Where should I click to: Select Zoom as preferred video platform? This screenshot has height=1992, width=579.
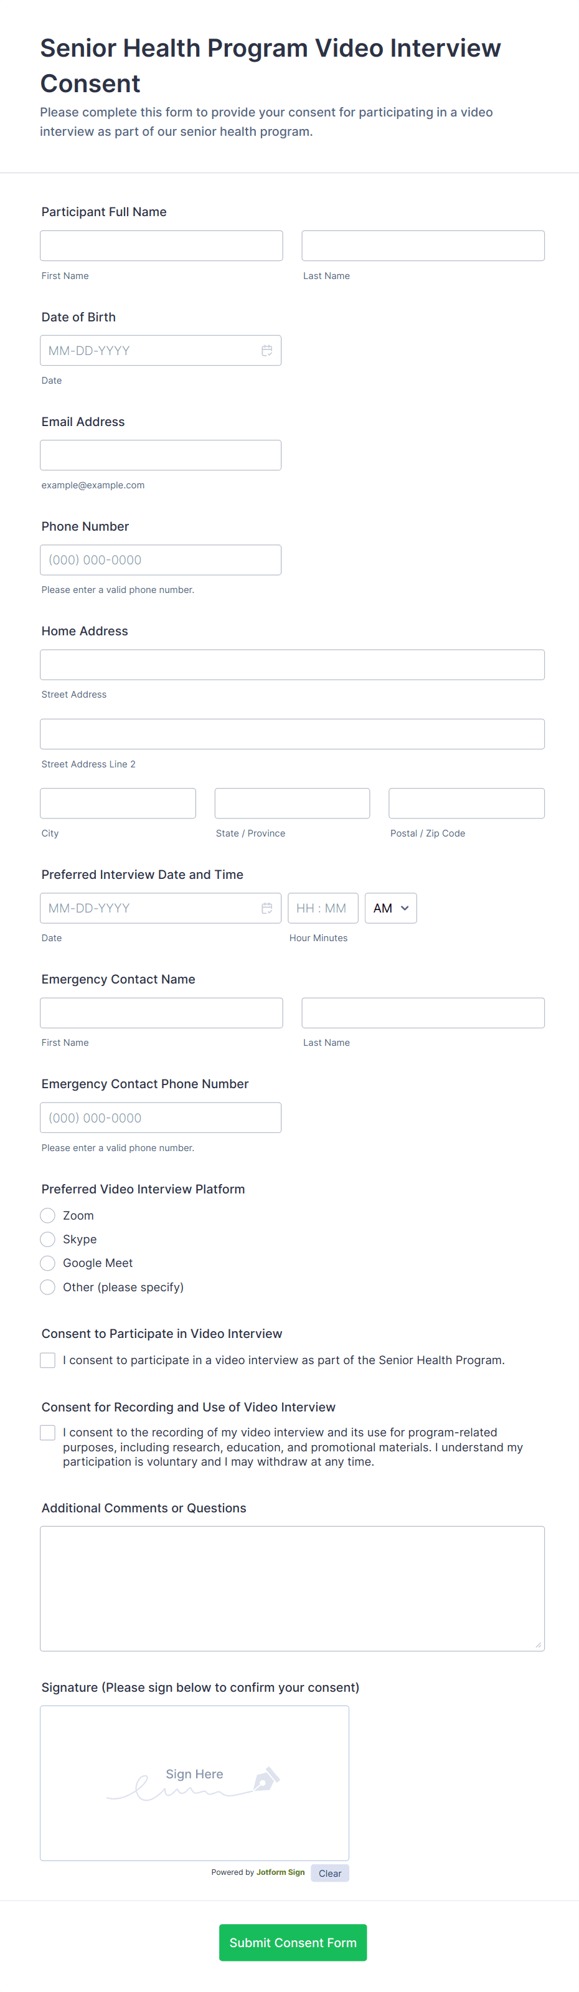47,1215
